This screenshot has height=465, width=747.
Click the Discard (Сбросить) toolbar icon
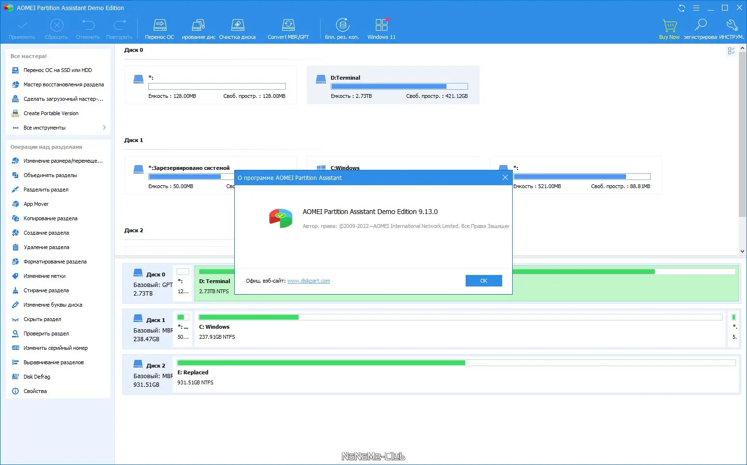57,25
